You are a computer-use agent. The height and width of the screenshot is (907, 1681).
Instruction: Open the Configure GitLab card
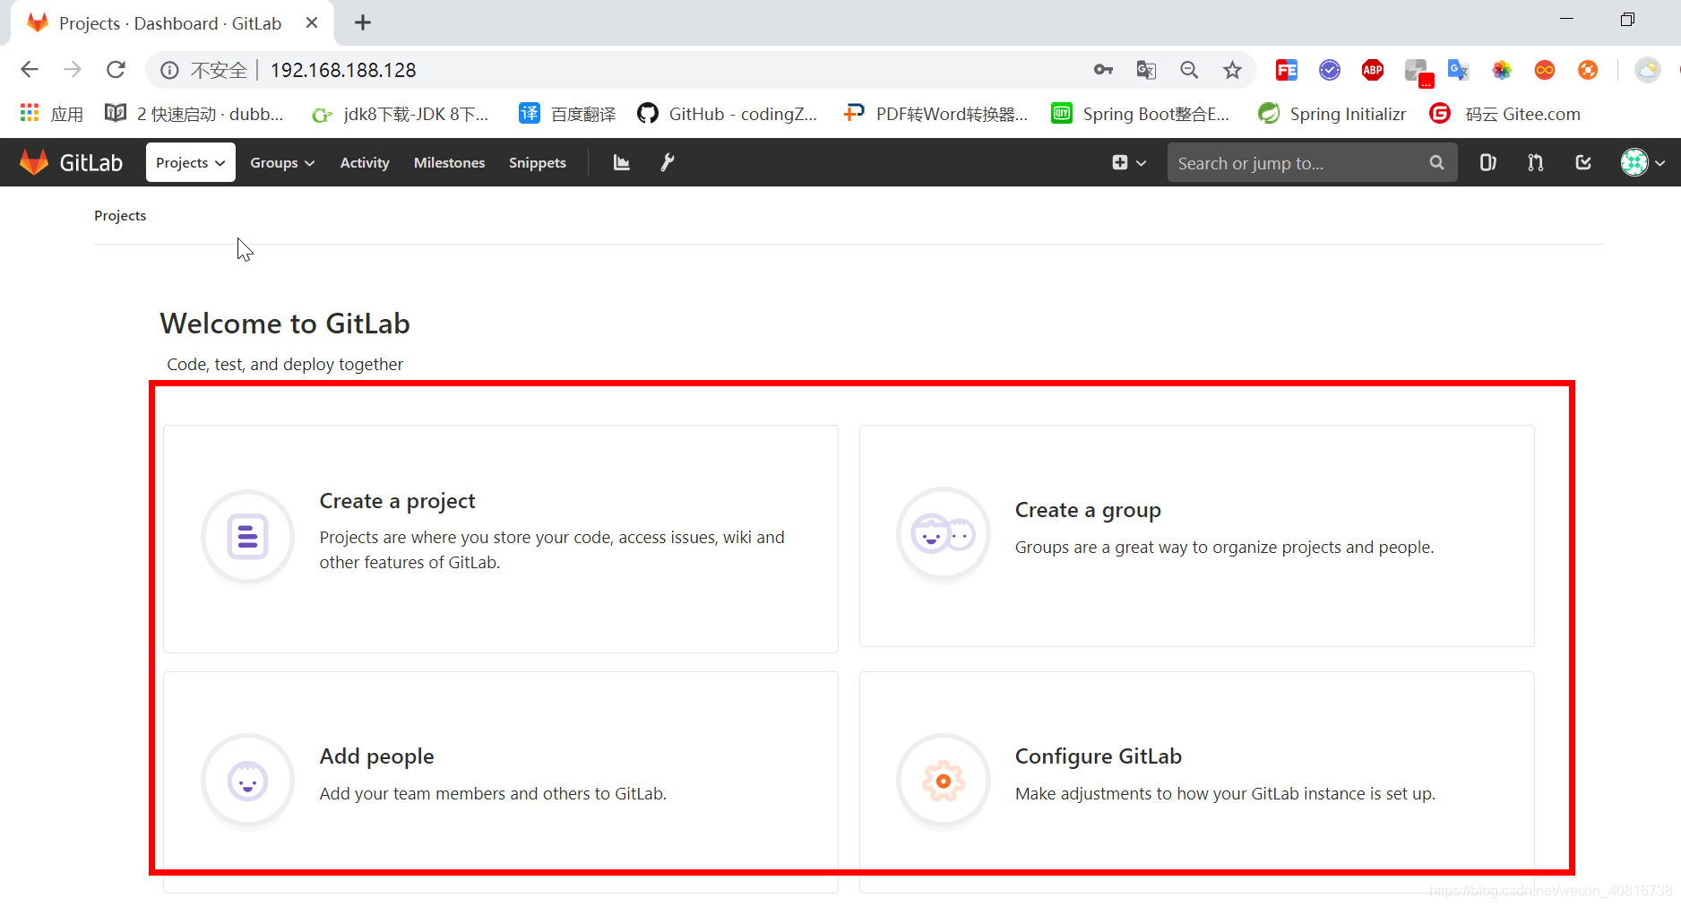(1197, 782)
